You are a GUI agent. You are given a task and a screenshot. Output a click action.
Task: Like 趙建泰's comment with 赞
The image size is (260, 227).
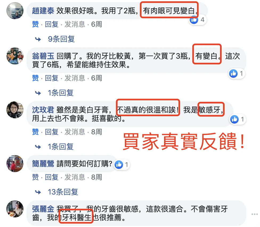click(35, 24)
